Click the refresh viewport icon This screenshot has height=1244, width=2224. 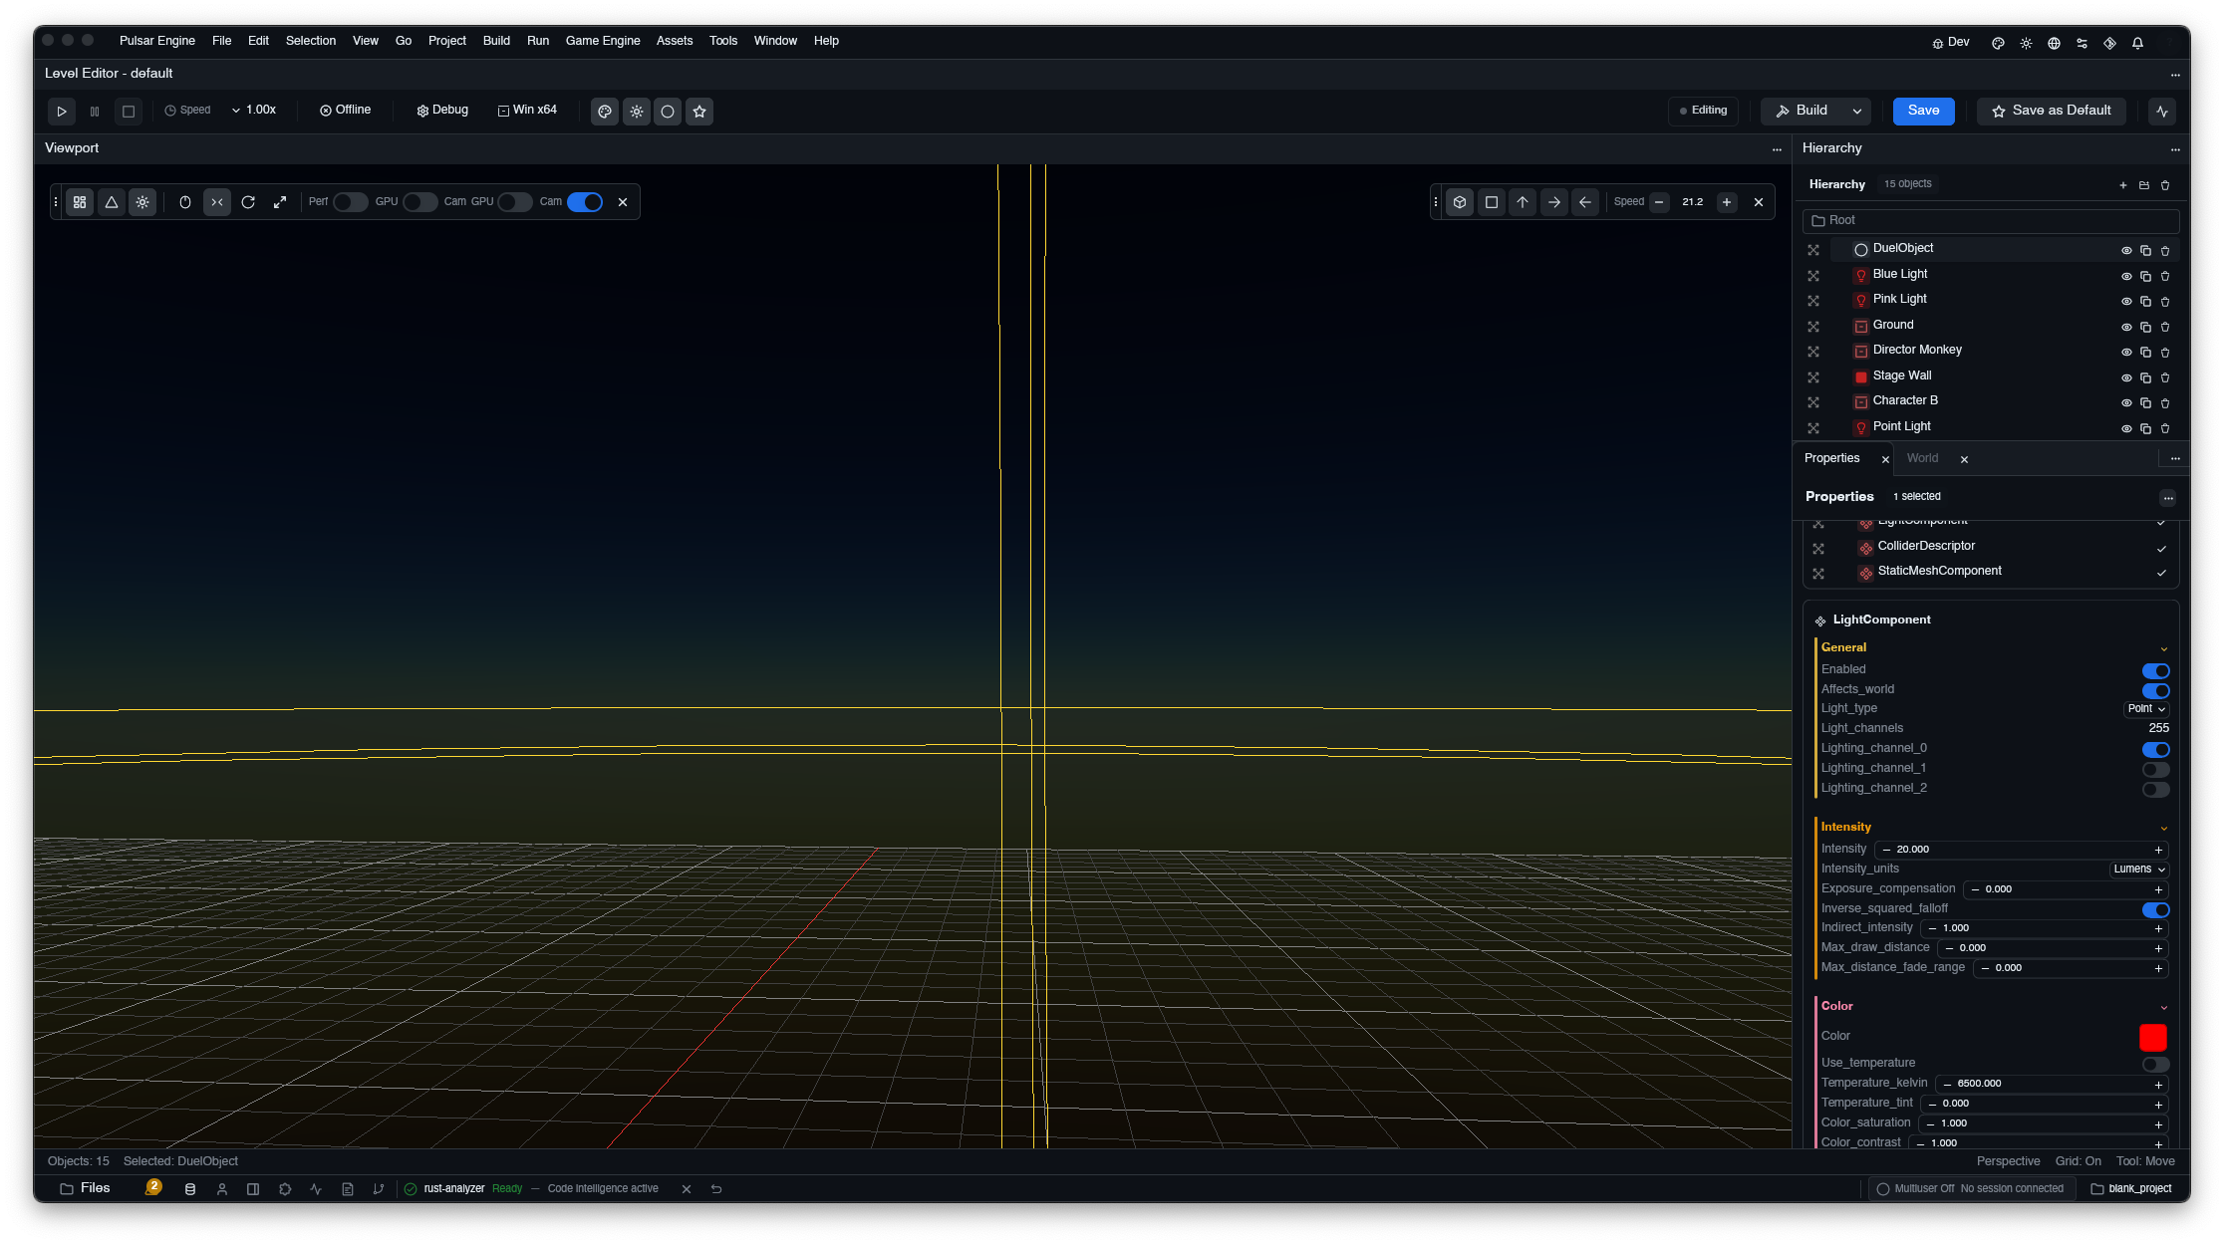click(248, 202)
